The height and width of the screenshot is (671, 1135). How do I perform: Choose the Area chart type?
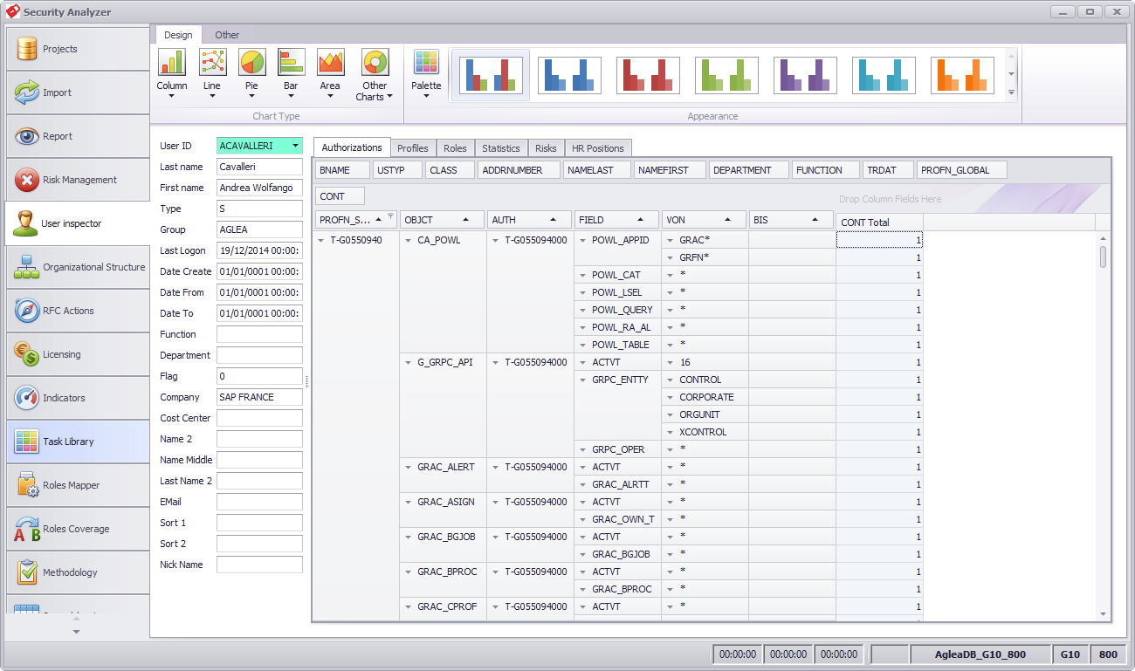tap(330, 74)
